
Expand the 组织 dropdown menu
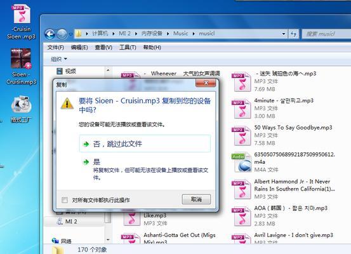click(x=59, y=59)
